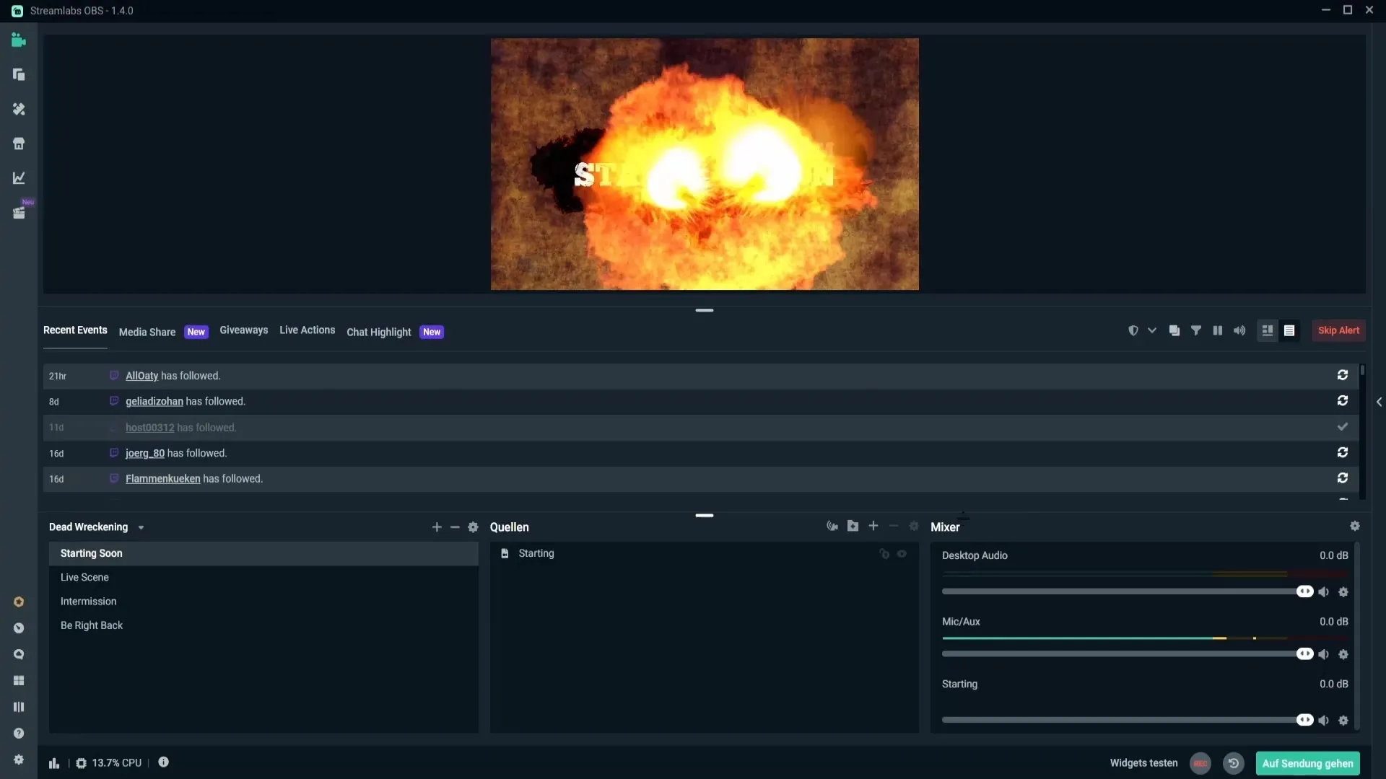The width and height of the screenshot is (1386, 779).
Task: Toggle mute on Starting audio source
Action: [x=1323, y=719]
